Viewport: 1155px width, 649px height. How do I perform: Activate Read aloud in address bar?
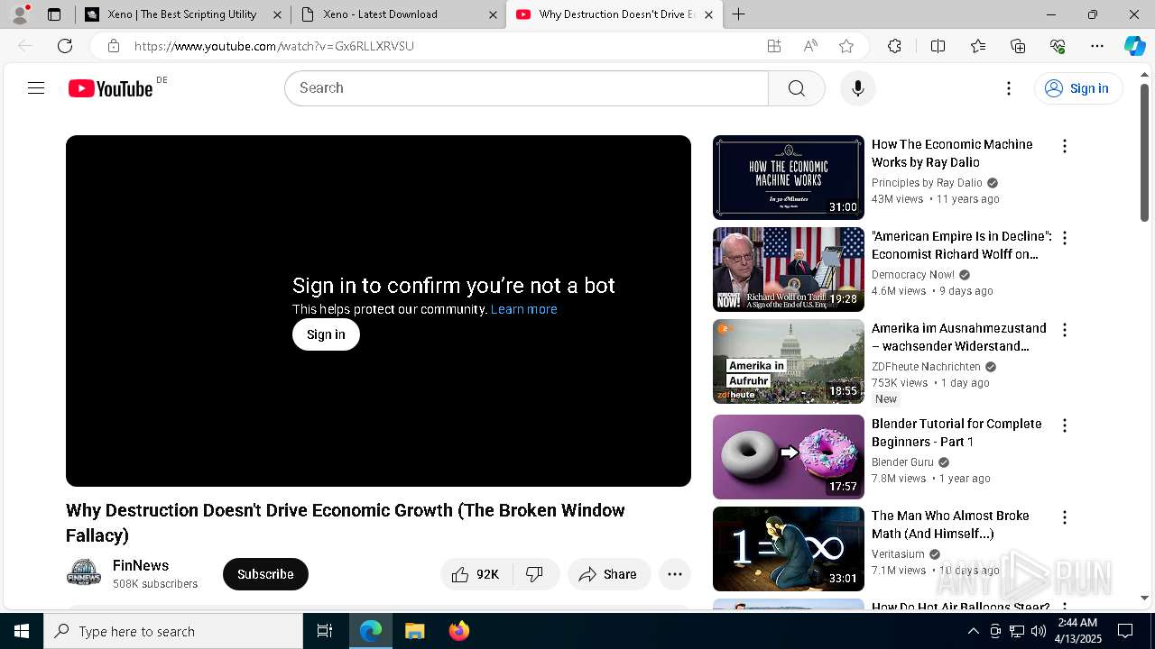(810, 46)
